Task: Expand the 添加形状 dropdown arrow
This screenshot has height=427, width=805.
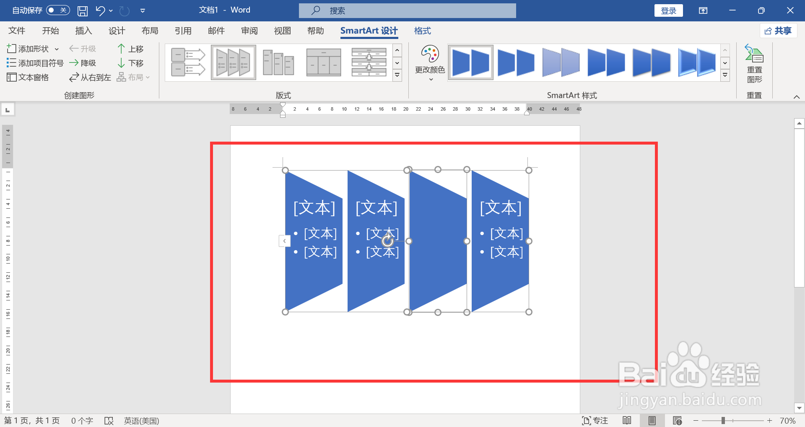Action: pyautogui.click(x=57, y=49)
